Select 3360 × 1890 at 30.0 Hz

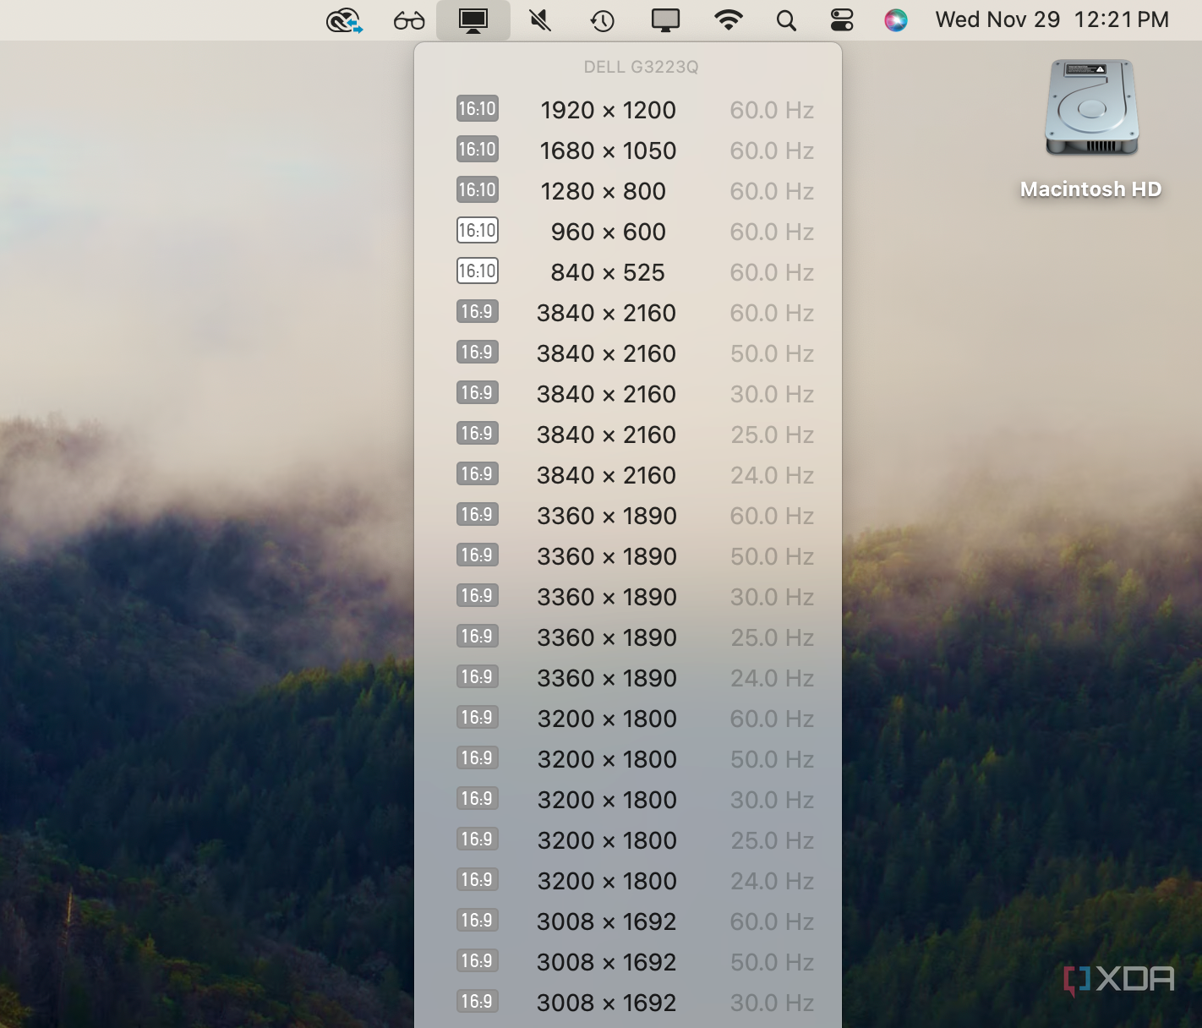(628, 597)
